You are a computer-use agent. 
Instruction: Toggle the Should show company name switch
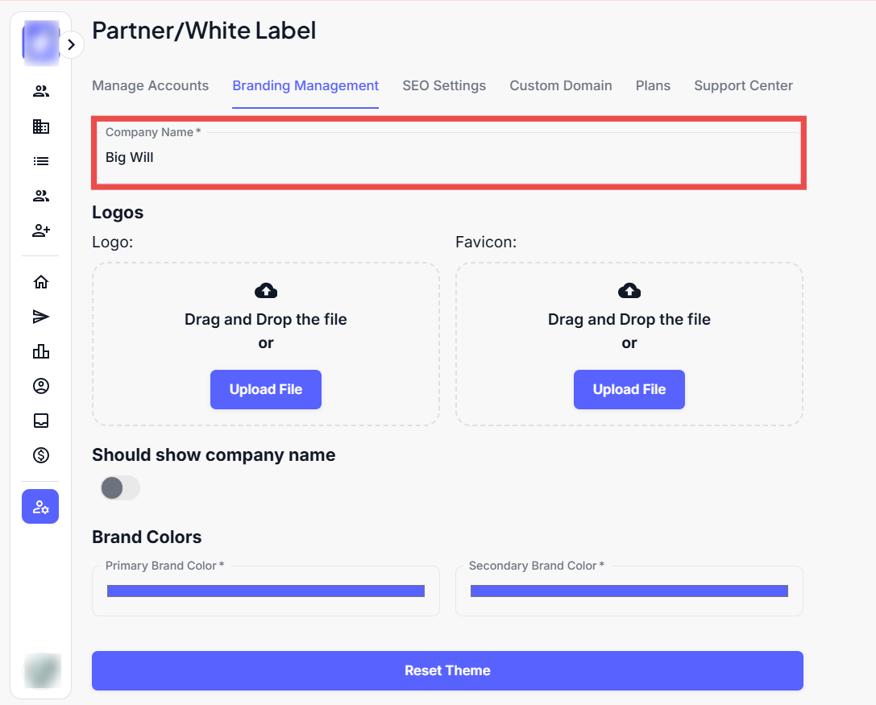coord(119,487)
